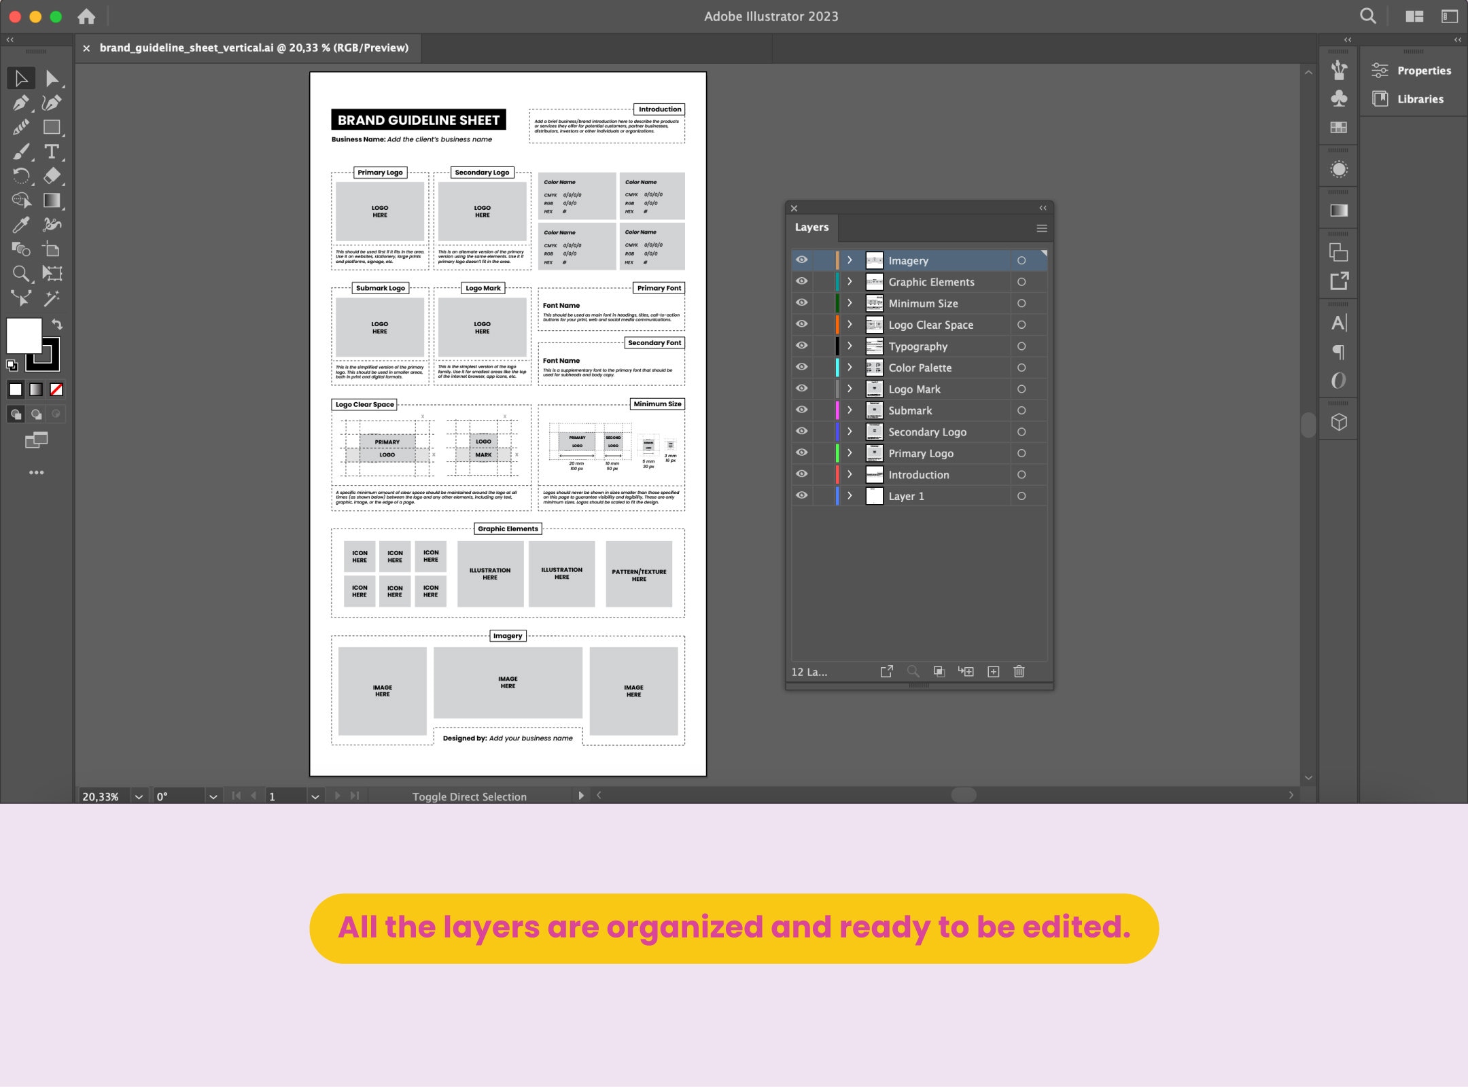Open the zoom level dropdown
Screen dimensions: 1468x1087
pyautogui.click(x=138, y=796)
